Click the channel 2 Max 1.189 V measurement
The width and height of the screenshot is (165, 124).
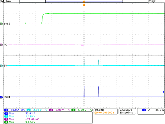(x=20, y=116)
